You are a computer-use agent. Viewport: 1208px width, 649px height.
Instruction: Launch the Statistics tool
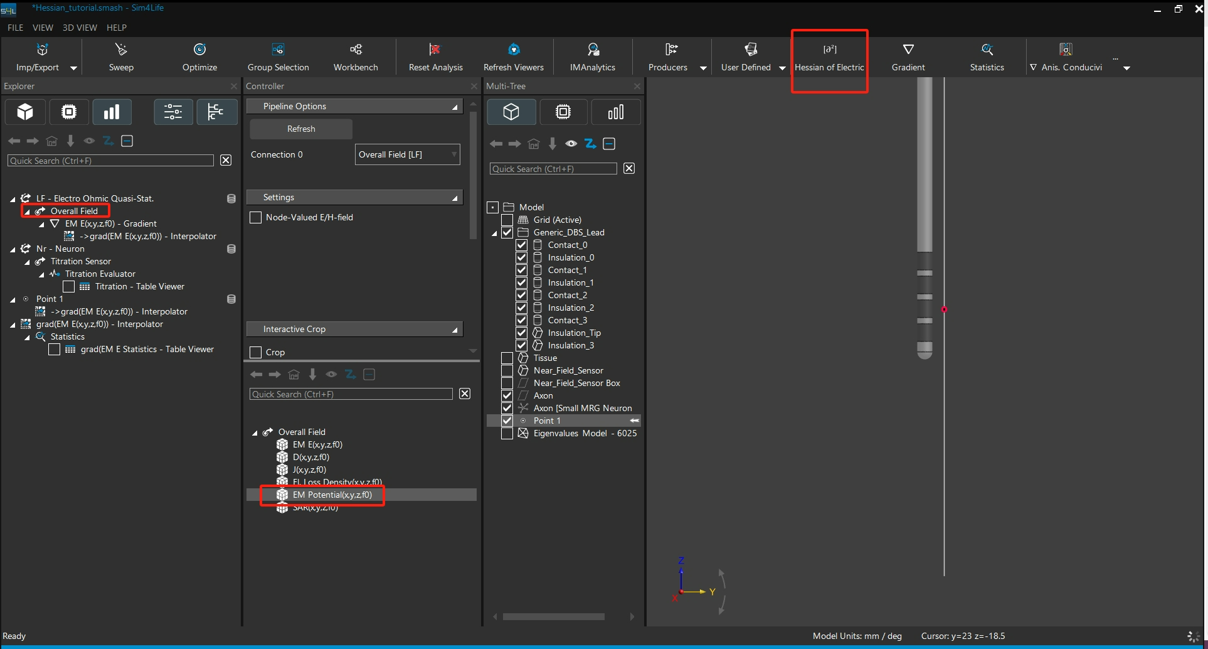click(987, 50)
